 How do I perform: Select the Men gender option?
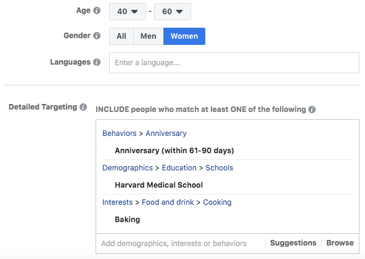point(148,36)
